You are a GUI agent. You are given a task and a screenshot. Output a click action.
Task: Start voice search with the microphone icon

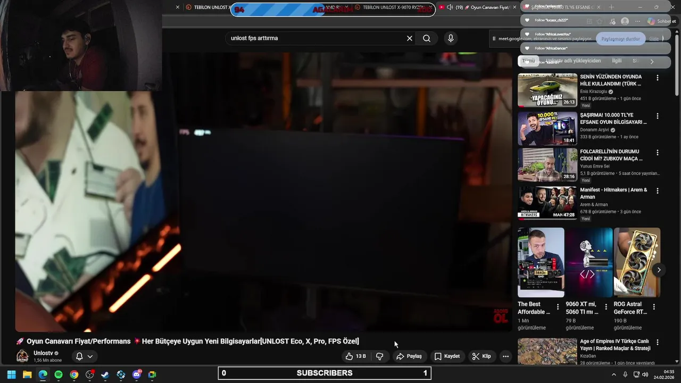click(451, 38)
